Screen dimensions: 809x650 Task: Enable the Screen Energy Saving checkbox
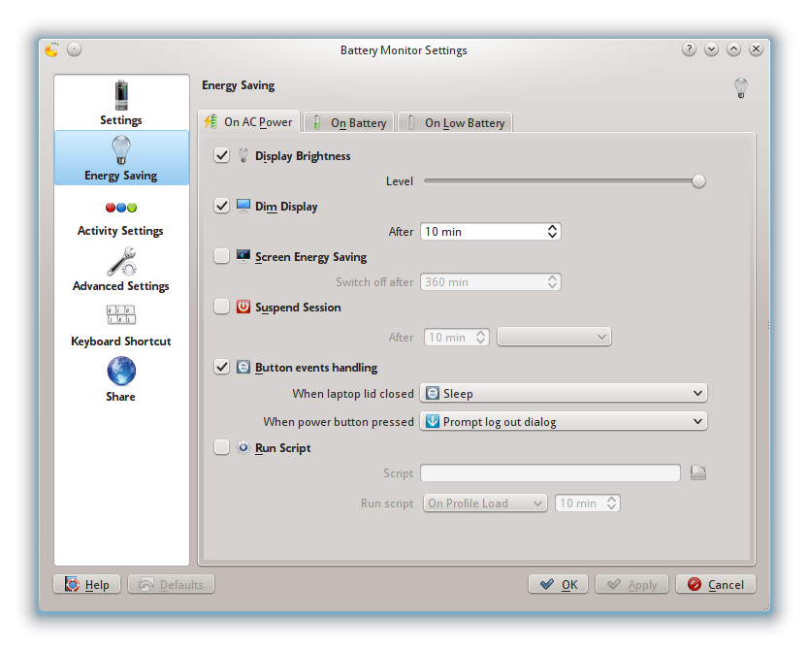222,256
